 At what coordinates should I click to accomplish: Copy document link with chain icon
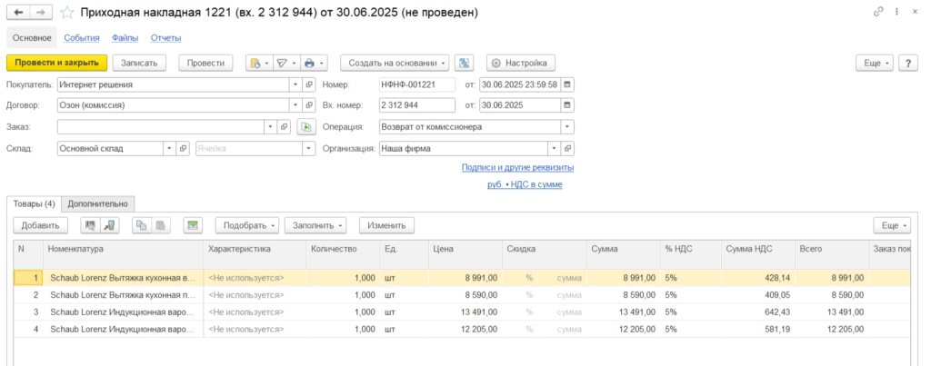click(877, 14)
